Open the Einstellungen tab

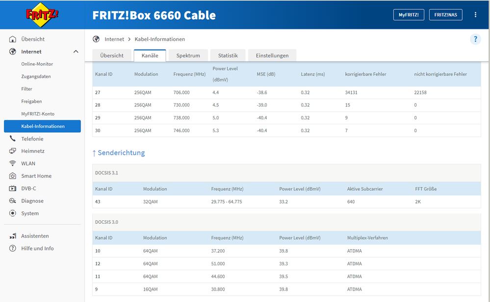272,55
